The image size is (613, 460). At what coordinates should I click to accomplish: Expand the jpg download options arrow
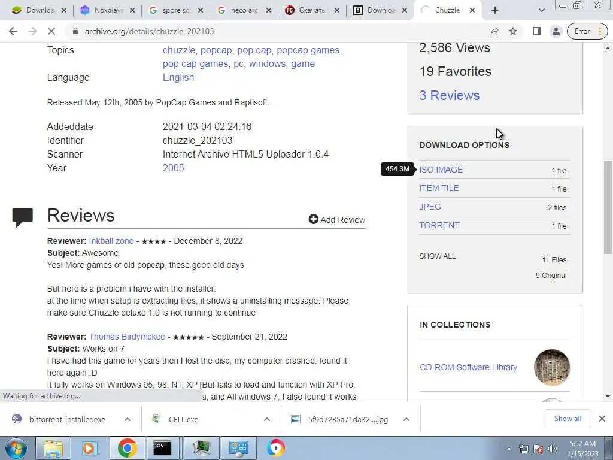point(406,419)
